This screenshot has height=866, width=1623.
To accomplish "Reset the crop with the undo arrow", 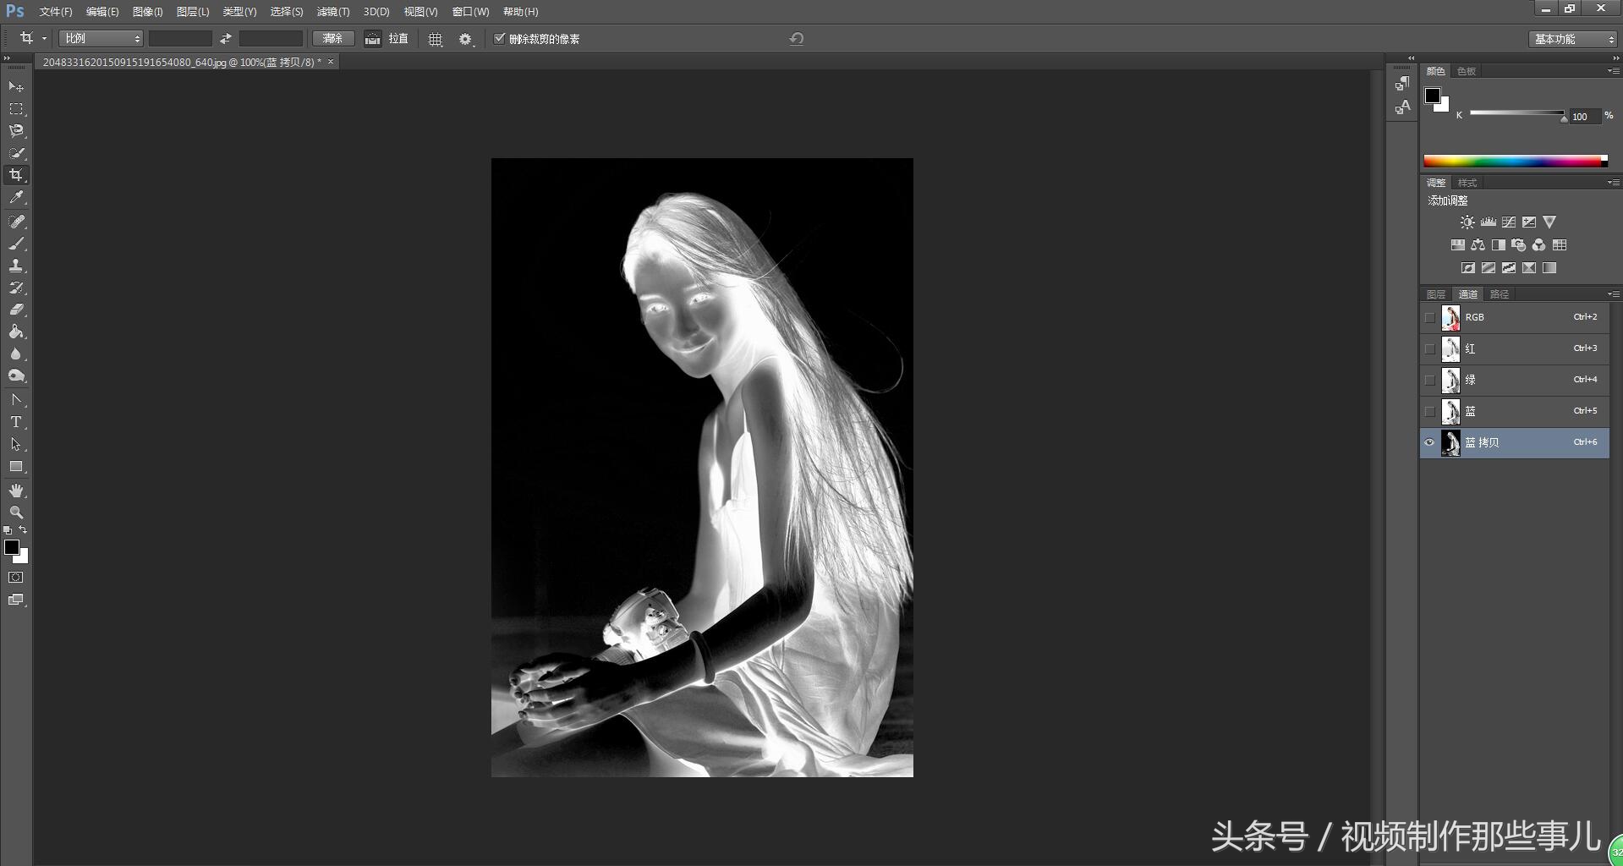I will [796, 39].
